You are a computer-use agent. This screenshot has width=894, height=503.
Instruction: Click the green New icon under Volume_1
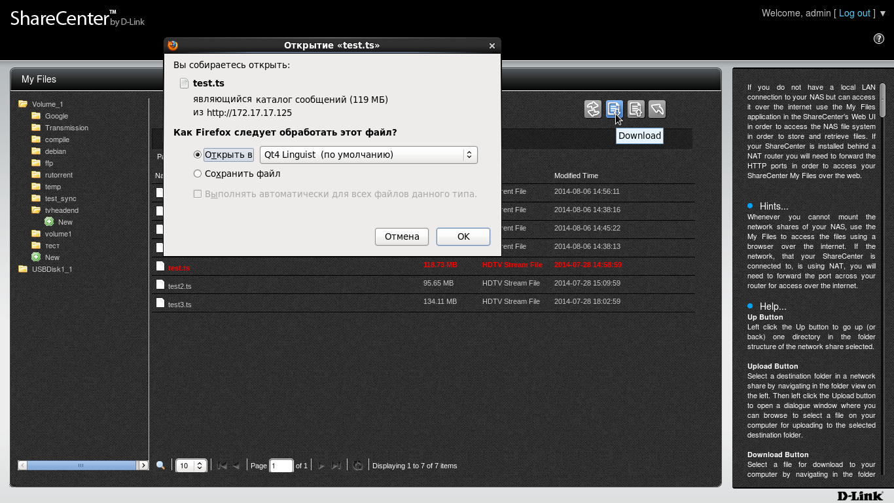coord(36,257)
